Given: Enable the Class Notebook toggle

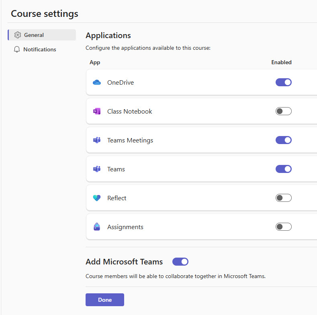Looking at the screenshot, I should 283,111.
